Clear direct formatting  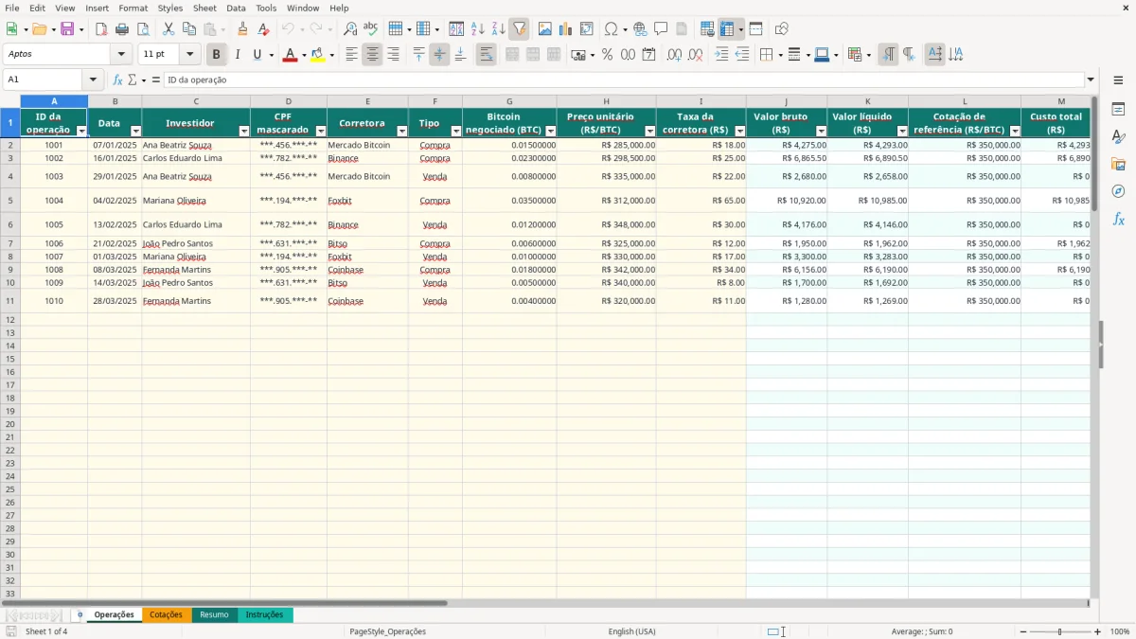tap(263, 29)
